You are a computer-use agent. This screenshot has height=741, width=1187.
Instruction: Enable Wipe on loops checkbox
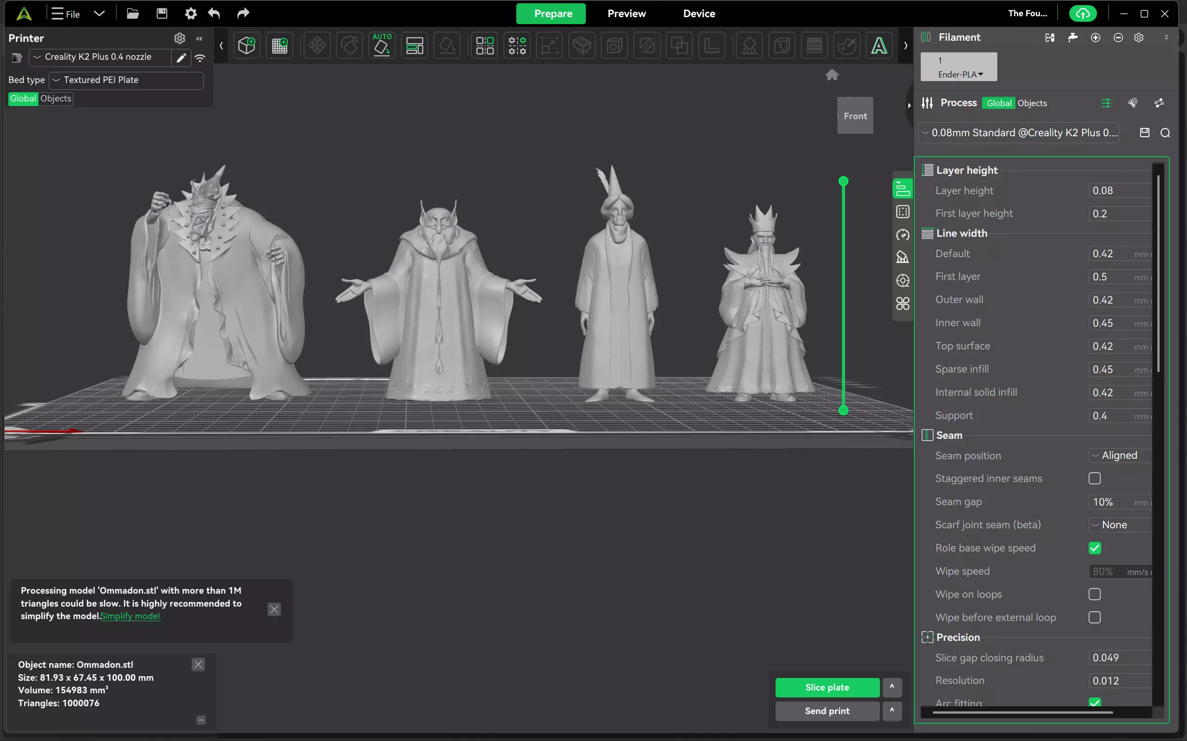1095,594
